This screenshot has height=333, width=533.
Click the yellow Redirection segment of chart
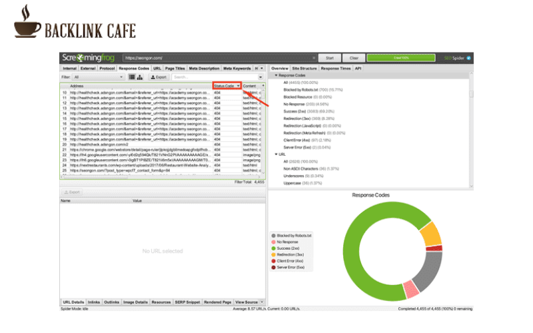click(431, 234)
